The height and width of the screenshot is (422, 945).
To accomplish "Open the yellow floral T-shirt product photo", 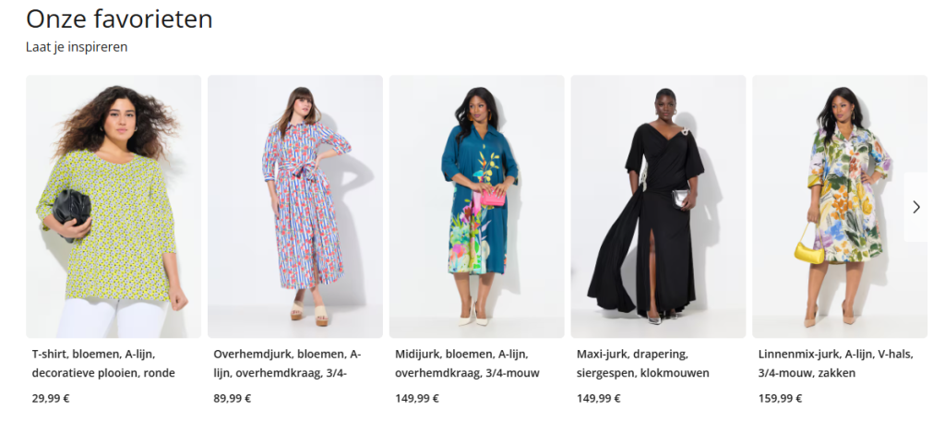I will pyautogui.click(x=114, y=206).
